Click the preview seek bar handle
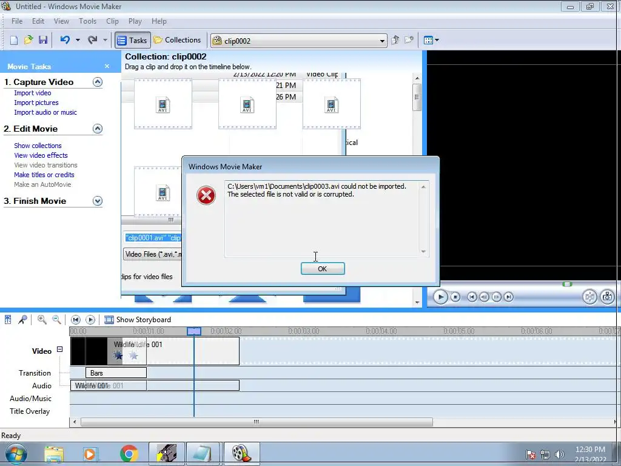Image resolution: width=621 pixels, height=466 pixels. click(567, 284)
